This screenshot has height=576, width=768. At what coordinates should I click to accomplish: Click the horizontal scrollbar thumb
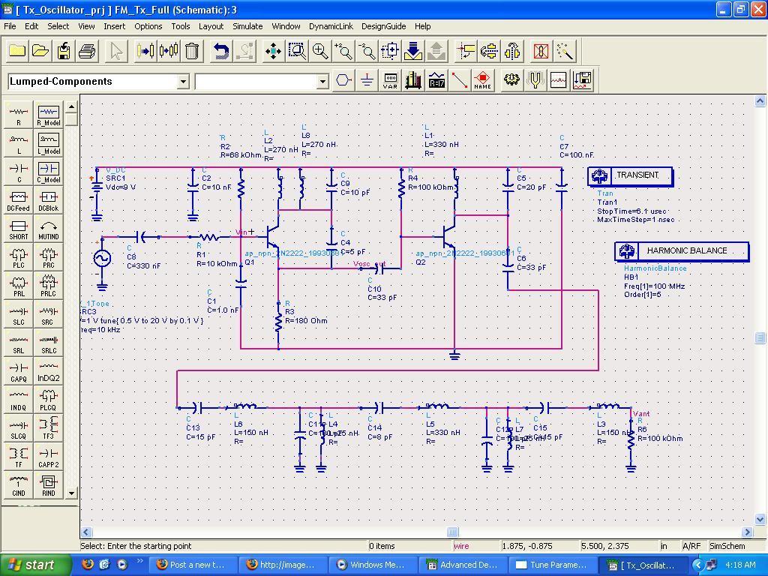coord(452,532)
